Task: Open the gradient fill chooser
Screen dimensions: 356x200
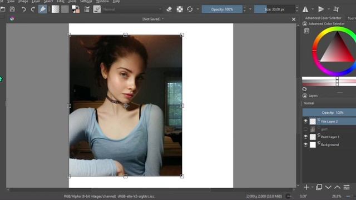Action: click(56, 9)
